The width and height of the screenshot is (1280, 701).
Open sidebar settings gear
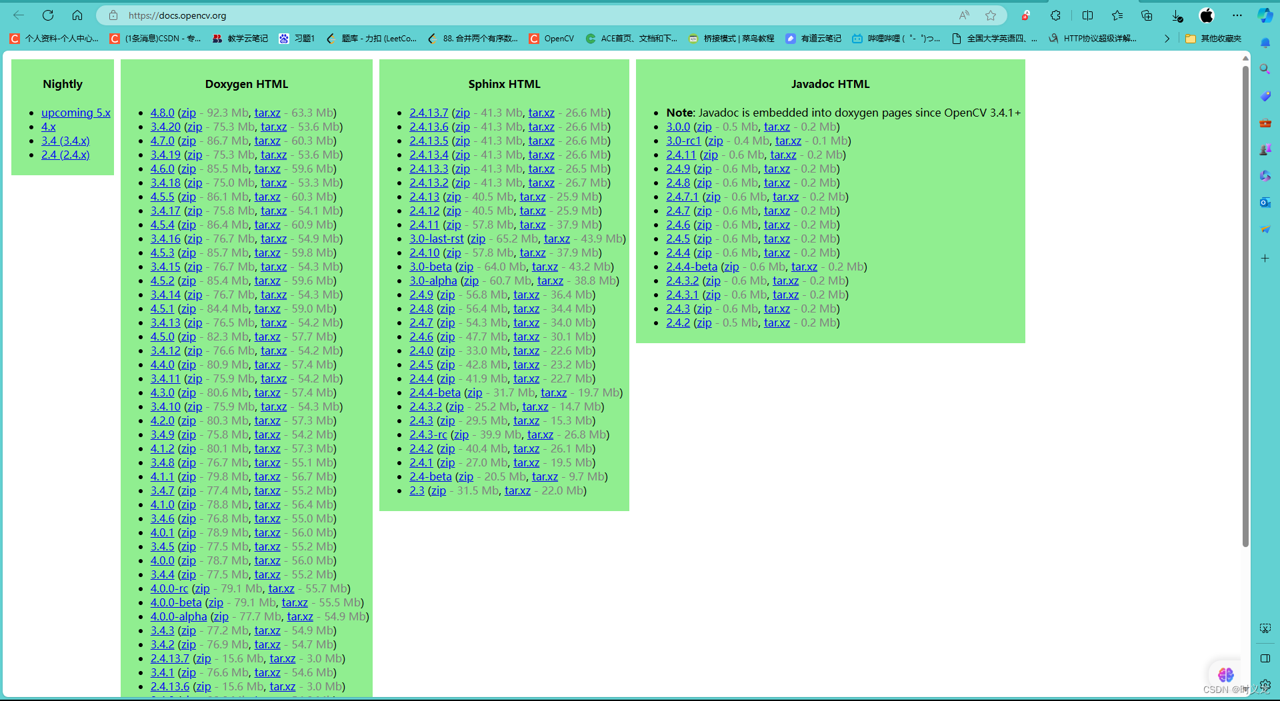point(1265,684)
